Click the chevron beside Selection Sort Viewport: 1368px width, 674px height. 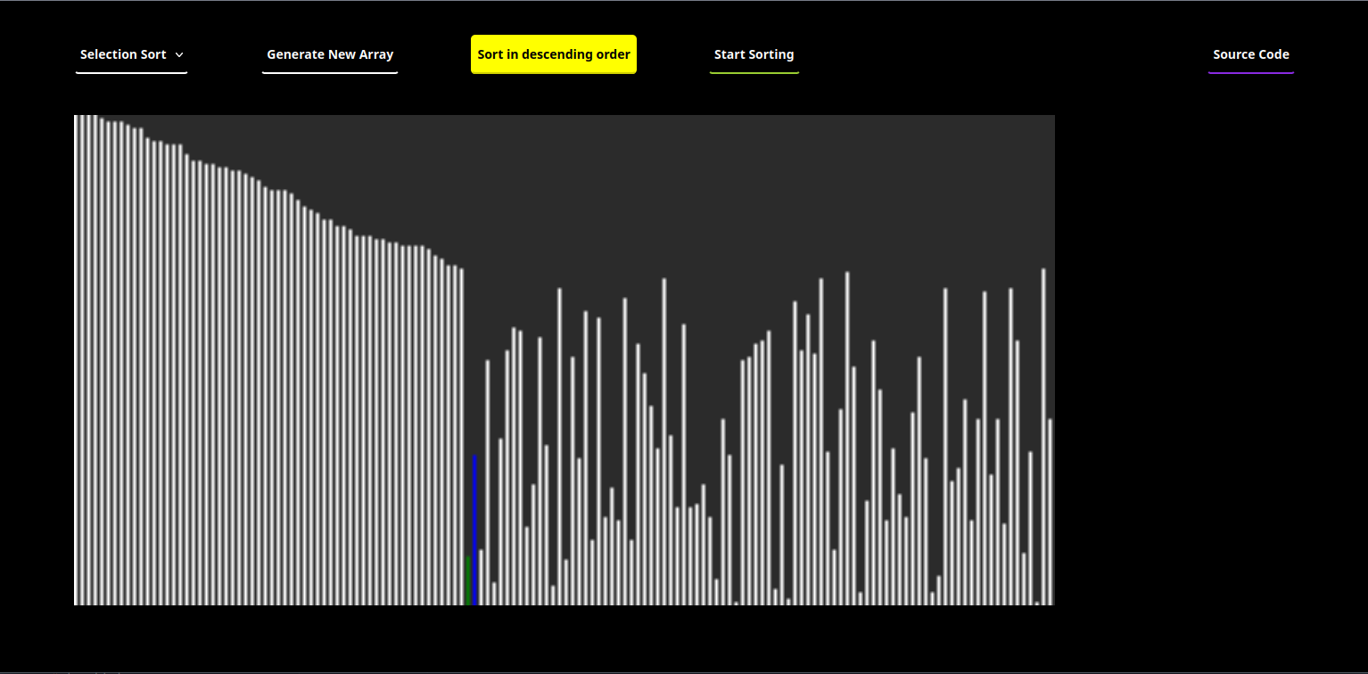click(x=179, y=55)
